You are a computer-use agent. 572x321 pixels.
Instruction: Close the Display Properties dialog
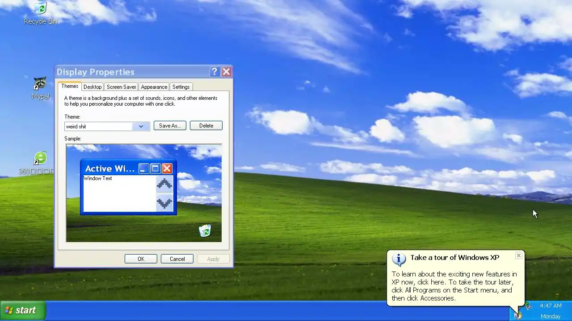[x=227, y=72]
